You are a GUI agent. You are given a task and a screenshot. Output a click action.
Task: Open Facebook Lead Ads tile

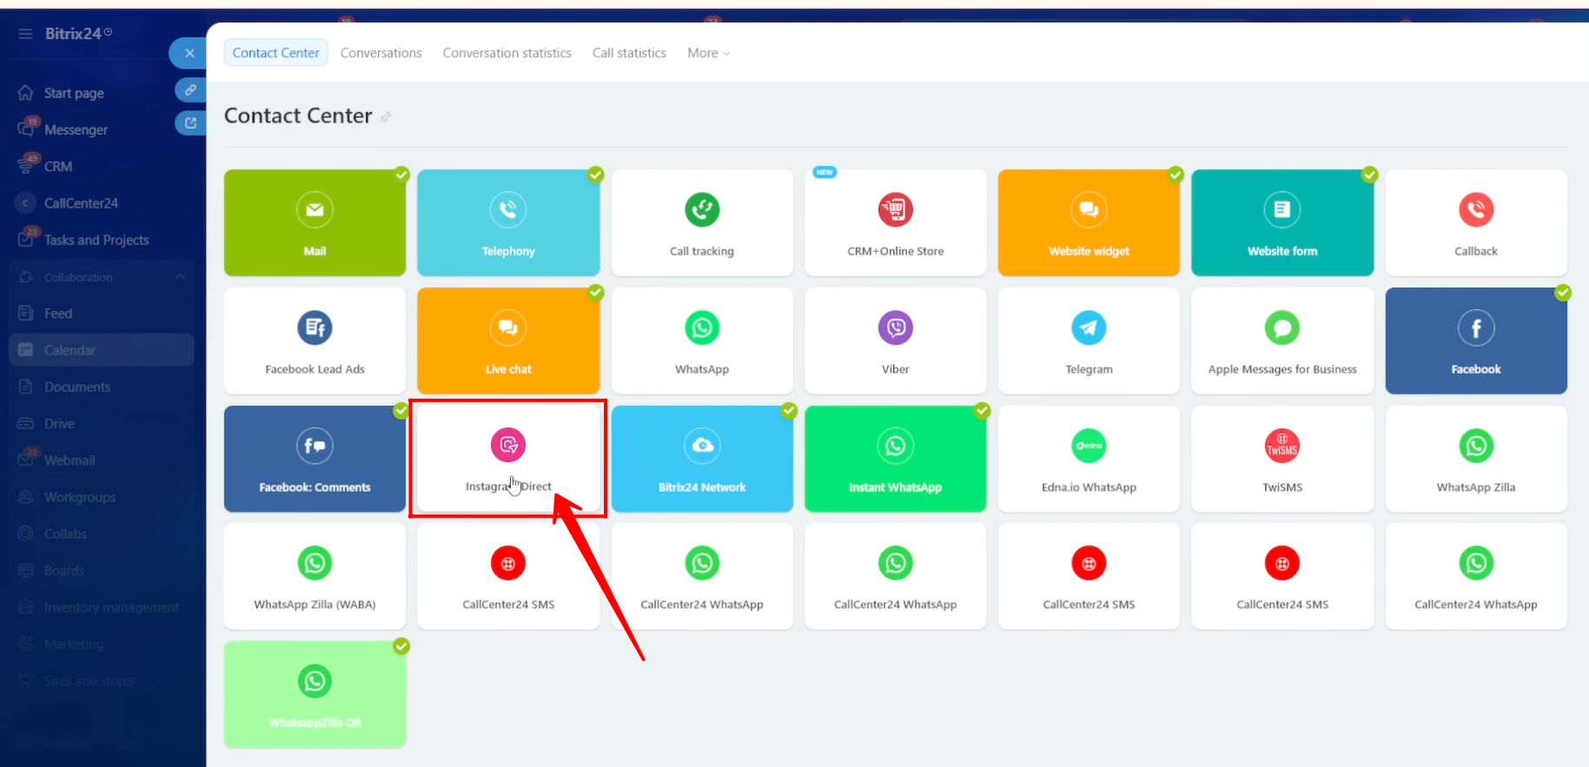(x=314, y=341)
